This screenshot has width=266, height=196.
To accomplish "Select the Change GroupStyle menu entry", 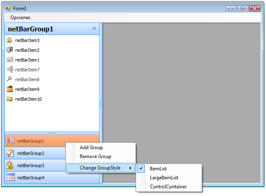I will [101, 168].
